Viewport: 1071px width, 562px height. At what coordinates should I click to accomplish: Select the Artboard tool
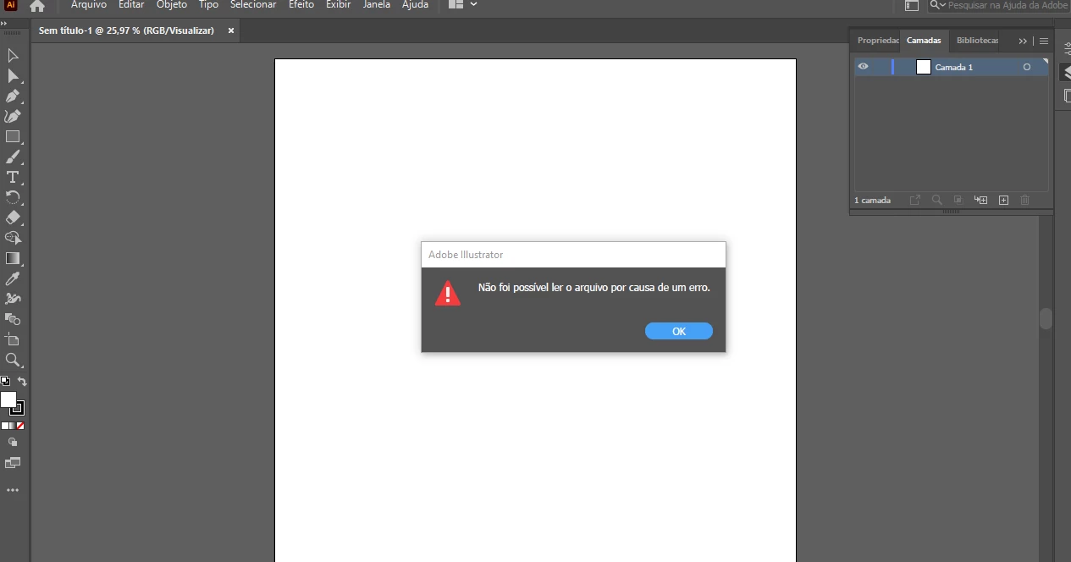(13, 339)
